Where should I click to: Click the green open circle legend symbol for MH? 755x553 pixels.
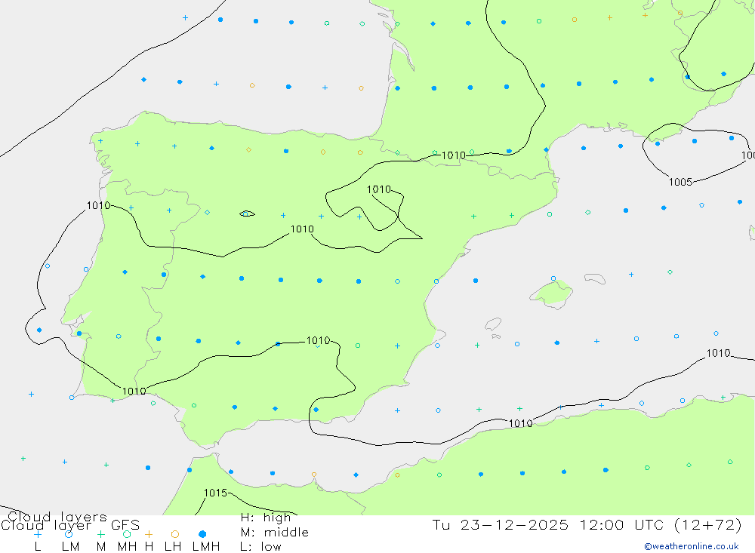pos(127,534)
